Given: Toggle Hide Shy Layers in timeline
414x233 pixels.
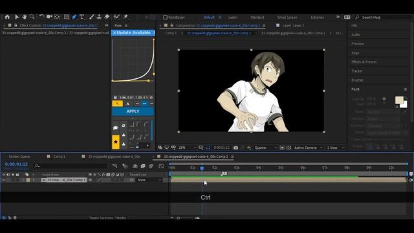Looking at the screenshot, I should 135,166.
